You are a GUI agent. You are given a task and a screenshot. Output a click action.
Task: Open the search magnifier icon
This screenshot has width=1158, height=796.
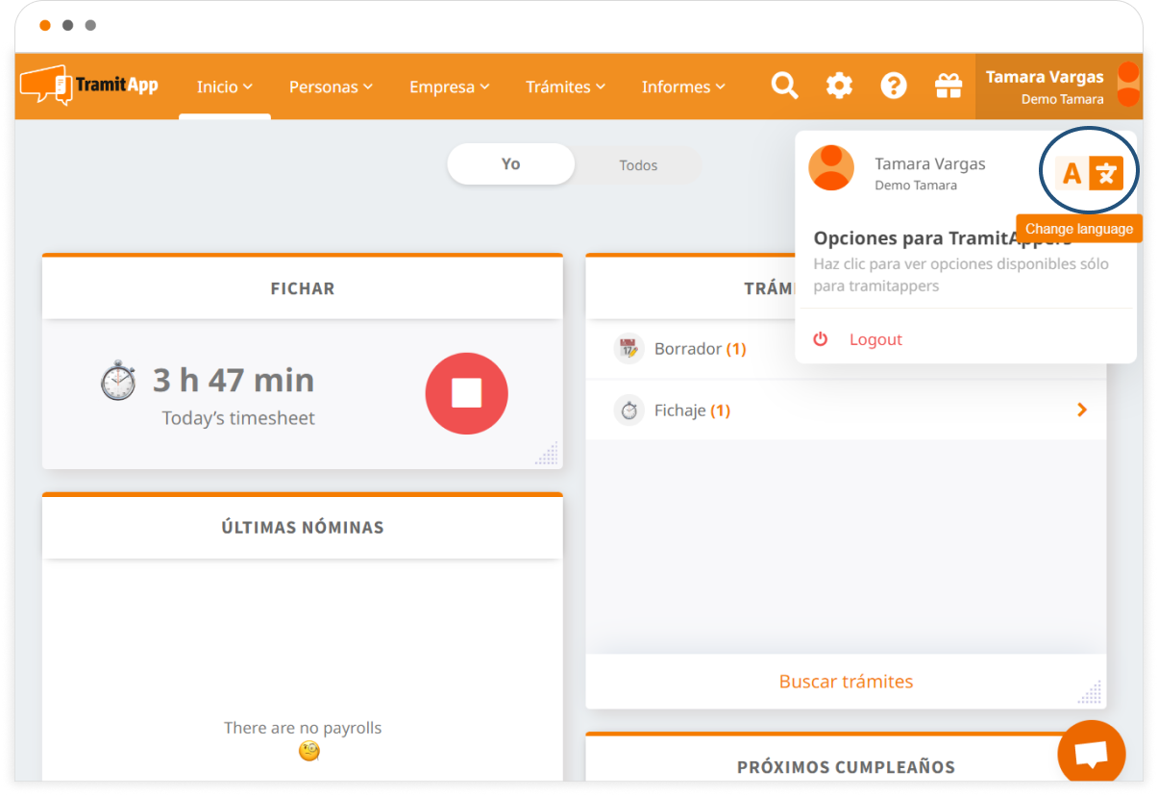(784, 87)
